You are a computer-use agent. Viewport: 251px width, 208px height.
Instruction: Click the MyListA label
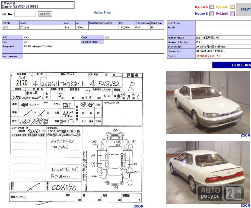click(x=201, y=7)
